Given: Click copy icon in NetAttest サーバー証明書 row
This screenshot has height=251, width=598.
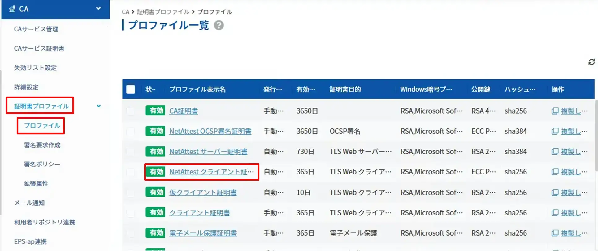Looking at the screenshot, I should coord(555,152).
